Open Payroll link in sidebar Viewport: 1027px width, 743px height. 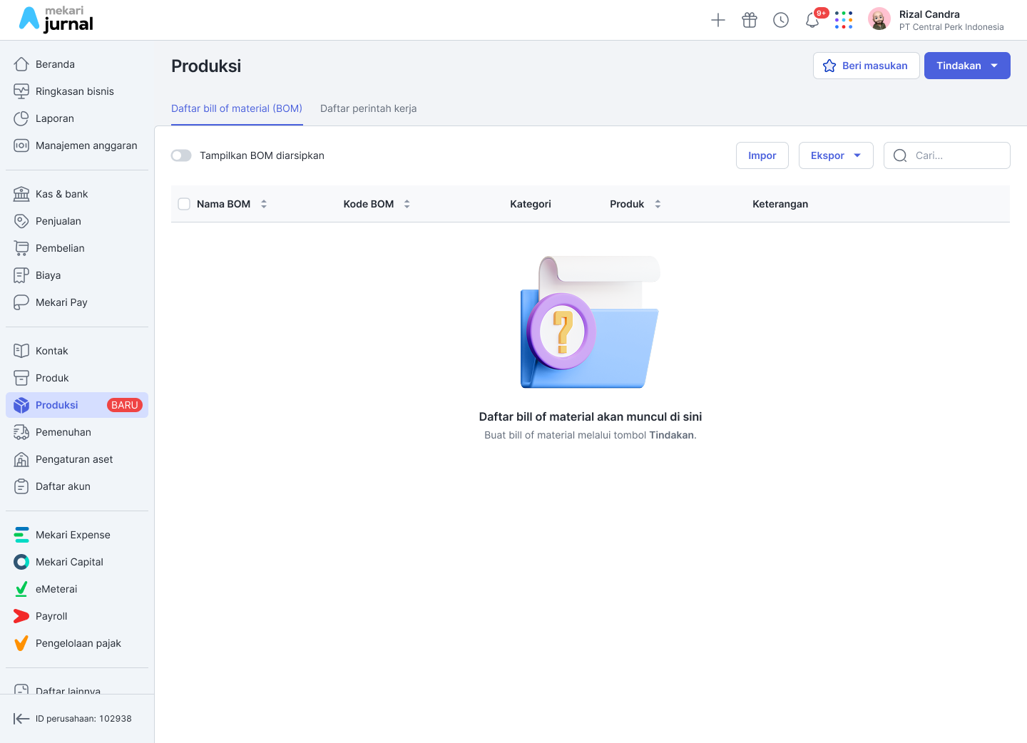(x=77, y=616)
